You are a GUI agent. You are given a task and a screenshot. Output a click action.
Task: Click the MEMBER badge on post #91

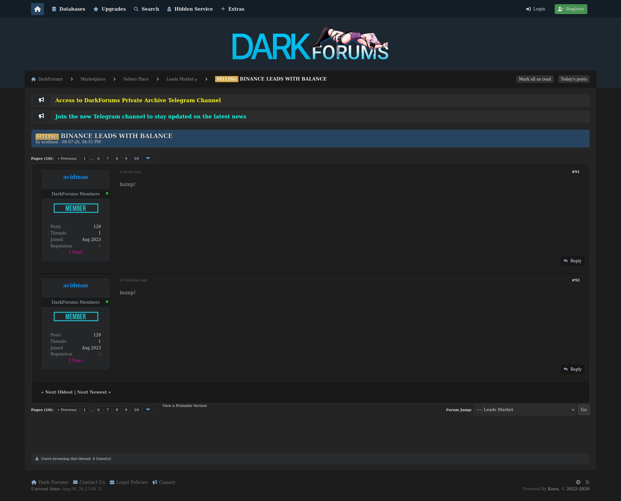(76, 208)
